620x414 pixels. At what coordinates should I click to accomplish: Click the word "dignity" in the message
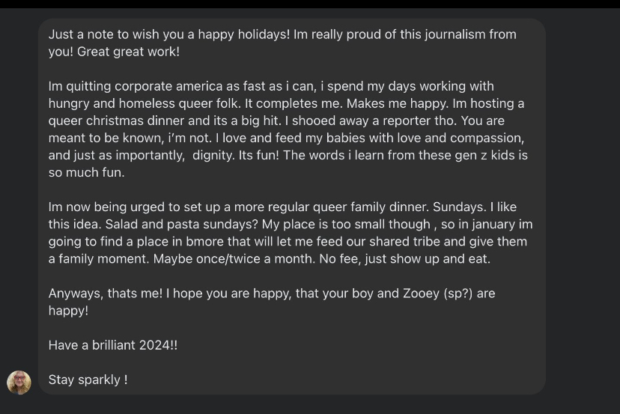213,155
